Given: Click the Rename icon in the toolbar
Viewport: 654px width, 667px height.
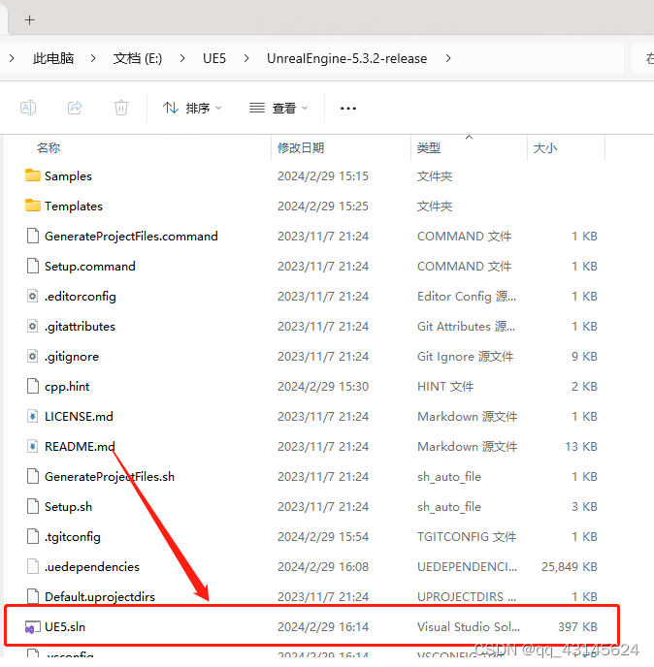Looking at the screenshot, I should (28, 108).
